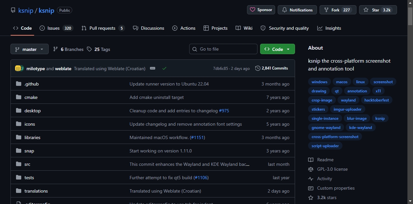Select the qt topic tag

tap(337, 91)
